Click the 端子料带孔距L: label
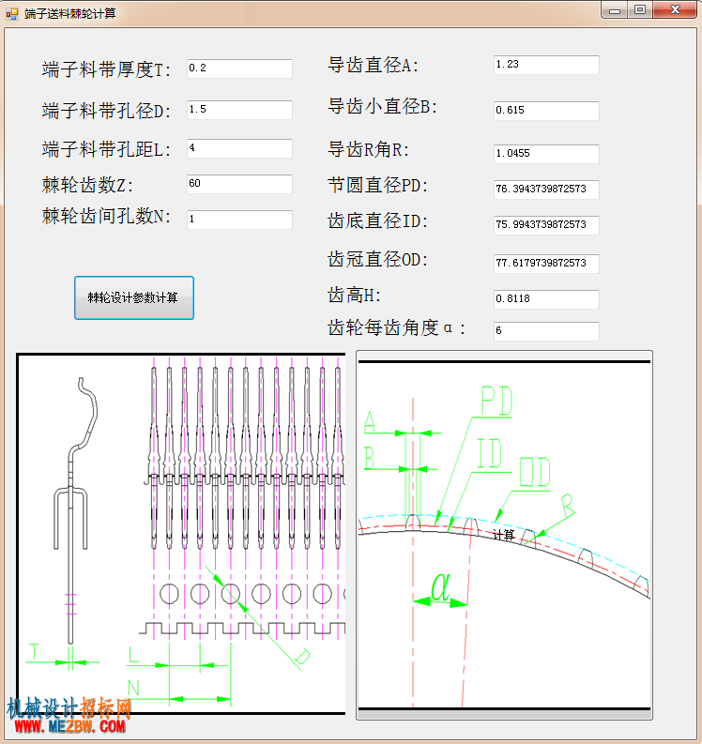The width and height of the screenshot is (702, 744). (106, 149)
